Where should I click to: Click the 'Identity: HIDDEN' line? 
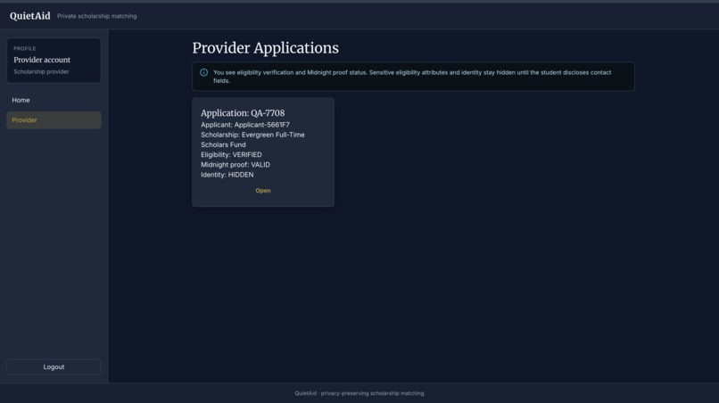[227, 175]
